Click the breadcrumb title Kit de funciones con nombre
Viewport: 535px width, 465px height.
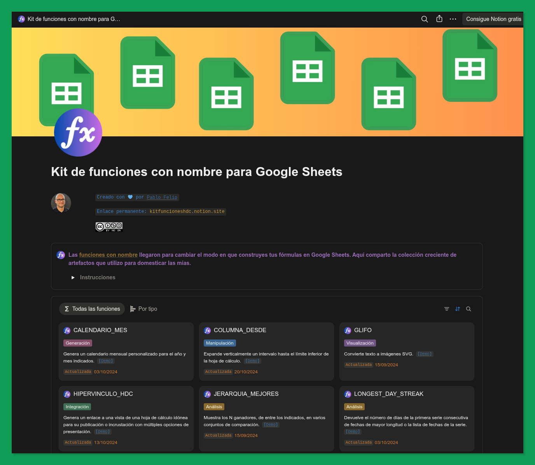click(74, 19)
